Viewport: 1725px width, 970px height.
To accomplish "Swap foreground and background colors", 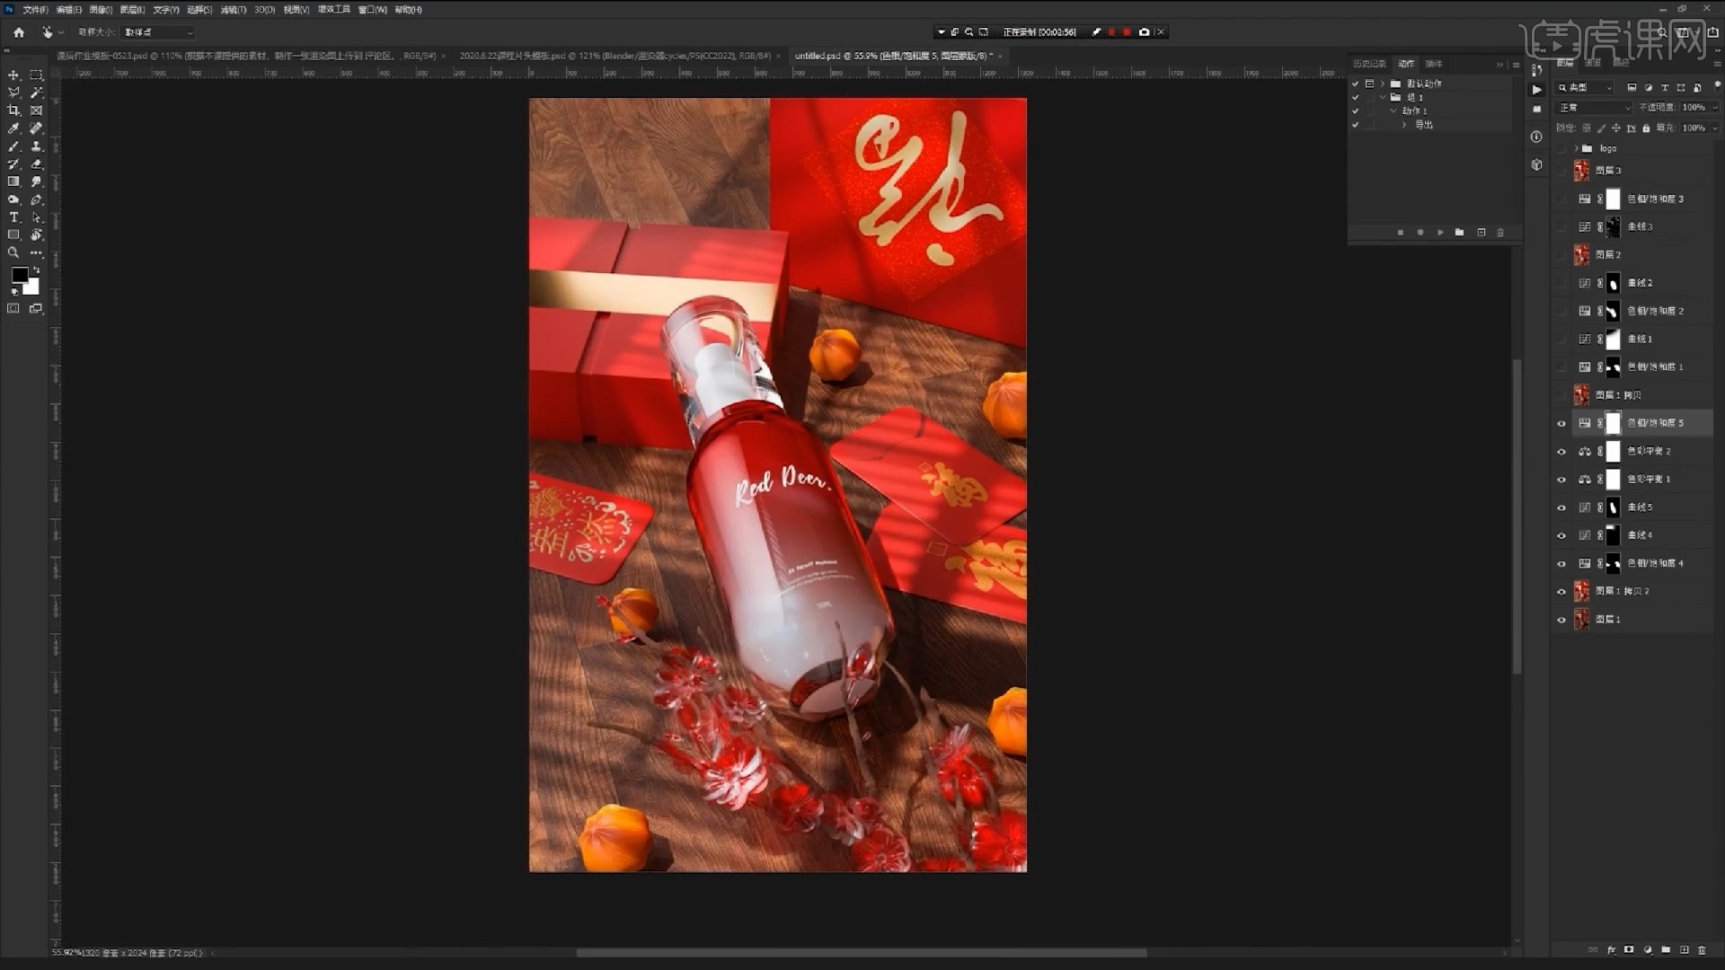I will tap(37, 270).
